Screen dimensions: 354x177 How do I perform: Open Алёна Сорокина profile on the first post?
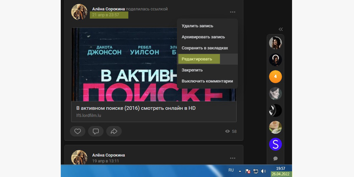pos(109,9)
